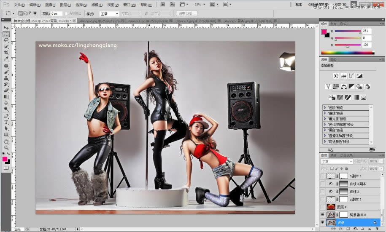Switch to the dancer3.jpg document tab

[x=138, y=21]
